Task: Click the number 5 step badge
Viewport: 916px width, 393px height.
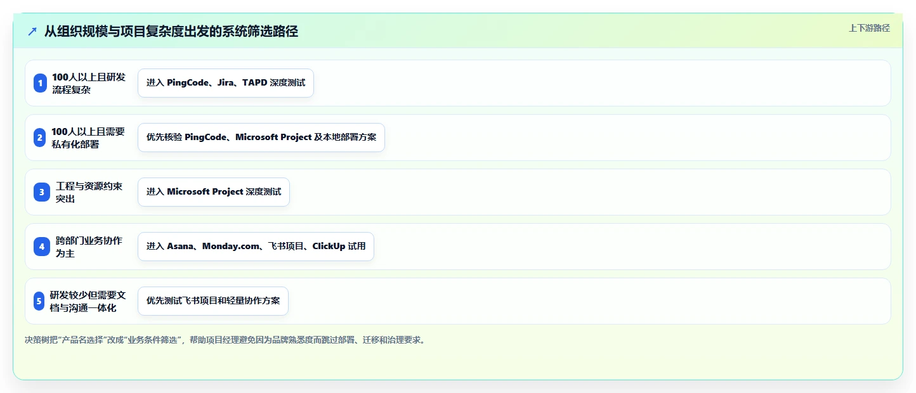Action: (39, 301)
